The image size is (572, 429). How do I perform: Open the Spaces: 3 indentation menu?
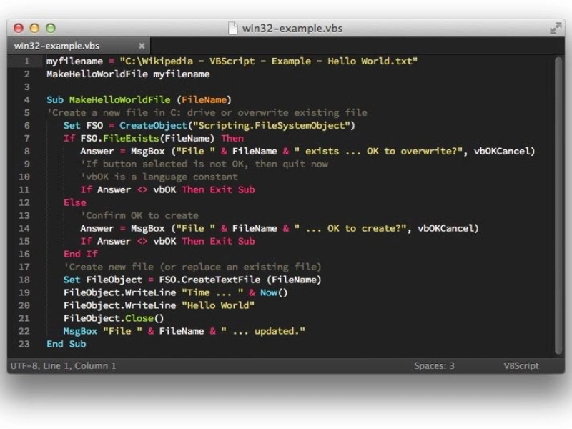pos(434,365)
